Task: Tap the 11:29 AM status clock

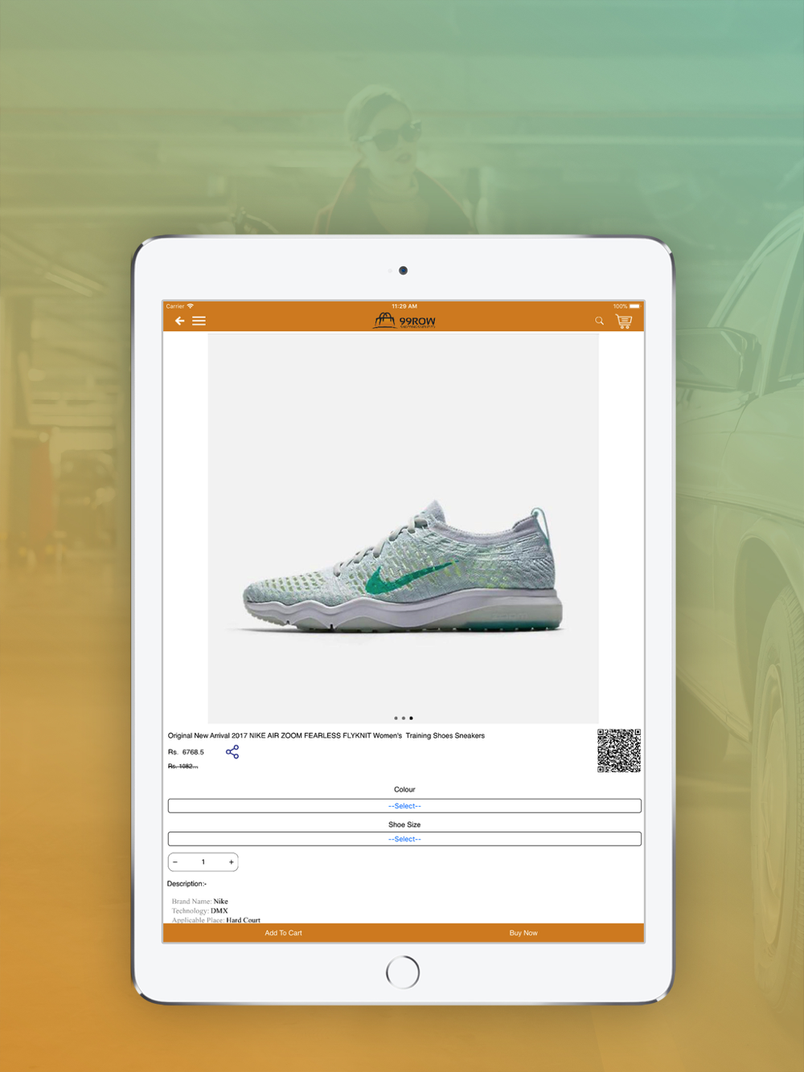Action: tap(404, 306)
